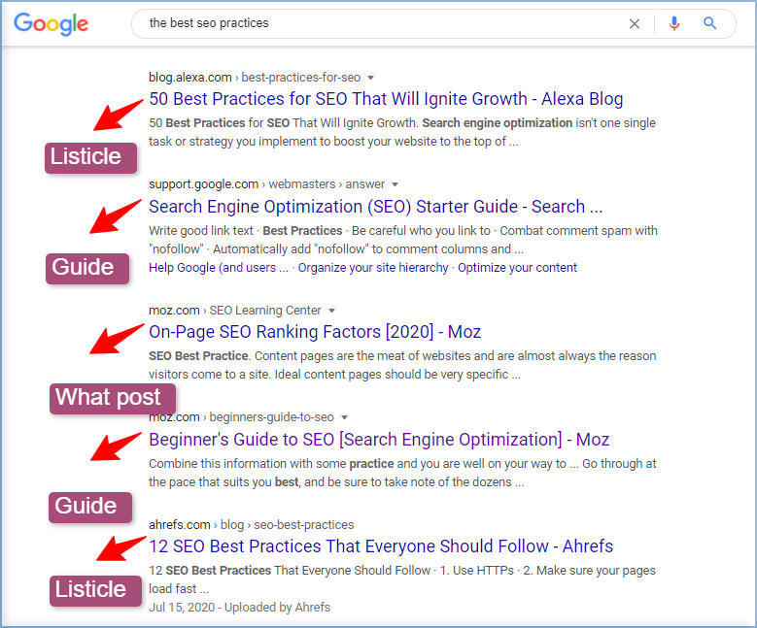Open the SEO Starter Guide result from Google

[376, 207]
